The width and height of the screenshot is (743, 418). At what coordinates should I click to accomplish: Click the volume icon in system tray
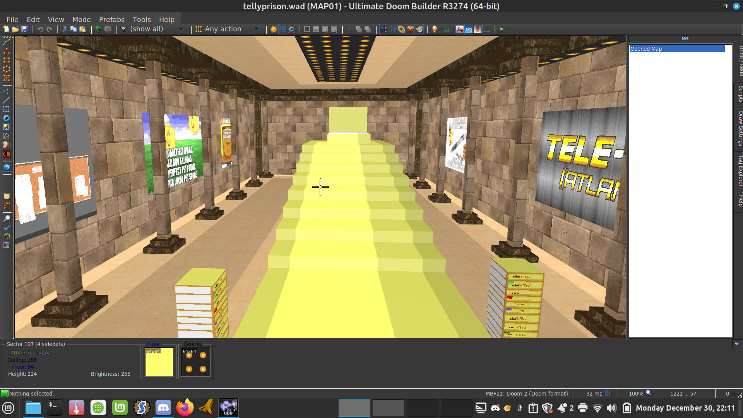point(611,408)
